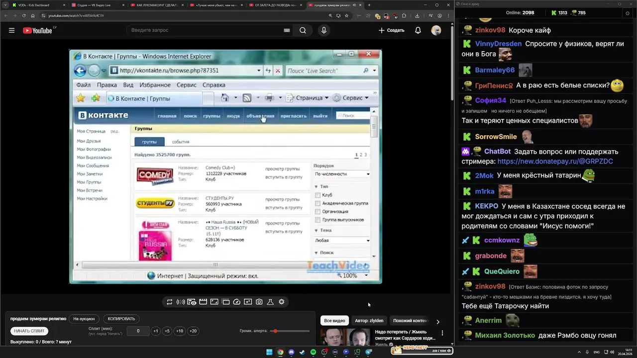Open the playback speed gauge icon

237,302
